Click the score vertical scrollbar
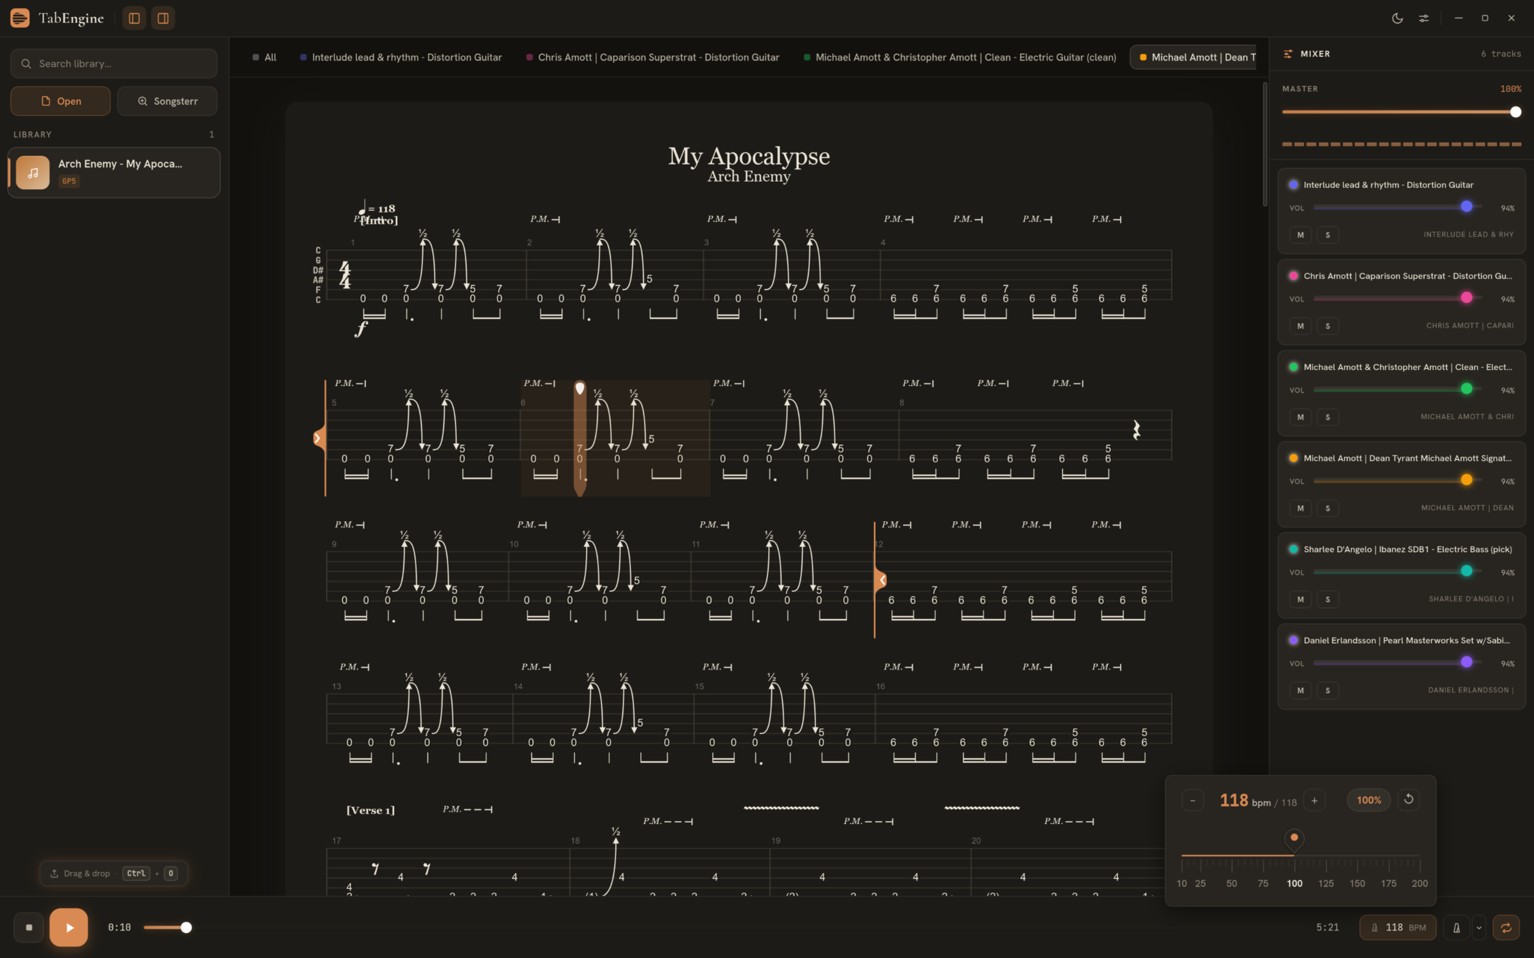This screenshot has height=958, width=1534. click(1265, 144)
